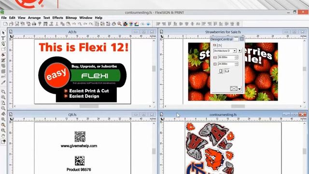This screenshot has height=174, width=309.
Task: Click the scroll-down arrow in AD.fs window
Action: (x=154, y=102)
